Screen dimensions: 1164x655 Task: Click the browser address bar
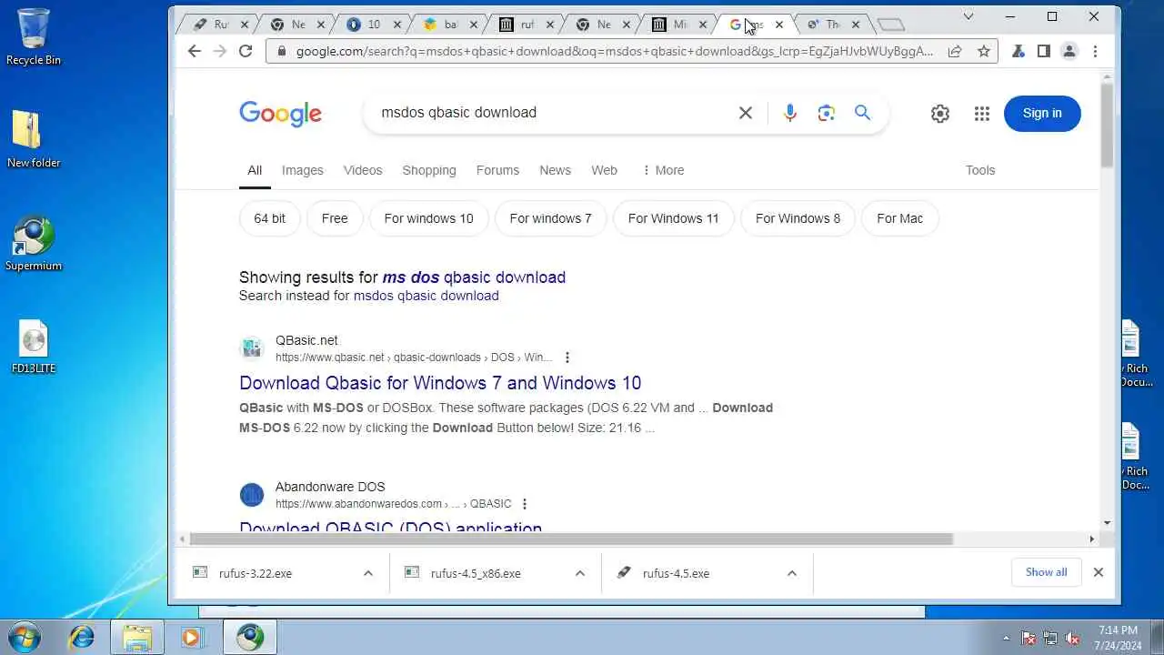tap(615, 52)
